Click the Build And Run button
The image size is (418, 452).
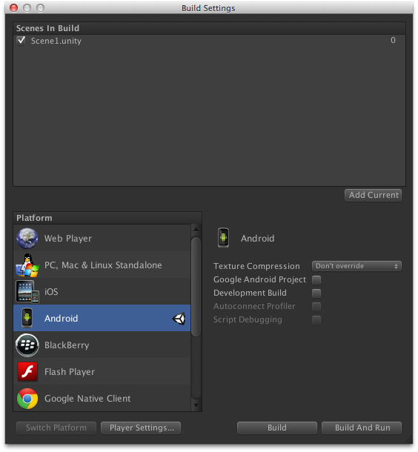coord(362,428)
